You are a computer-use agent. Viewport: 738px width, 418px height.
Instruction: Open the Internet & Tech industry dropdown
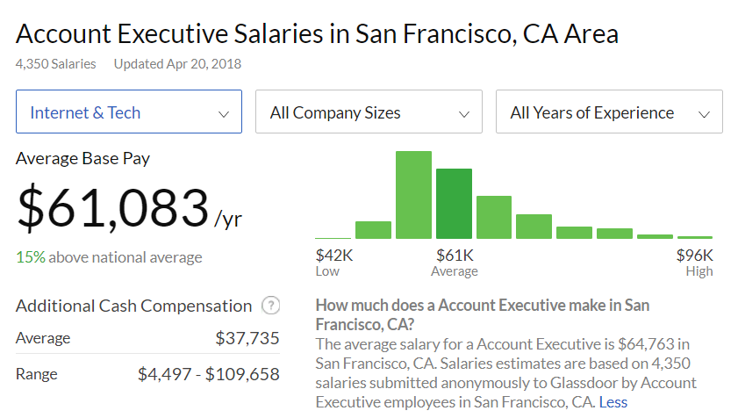(x=129, y=112)
